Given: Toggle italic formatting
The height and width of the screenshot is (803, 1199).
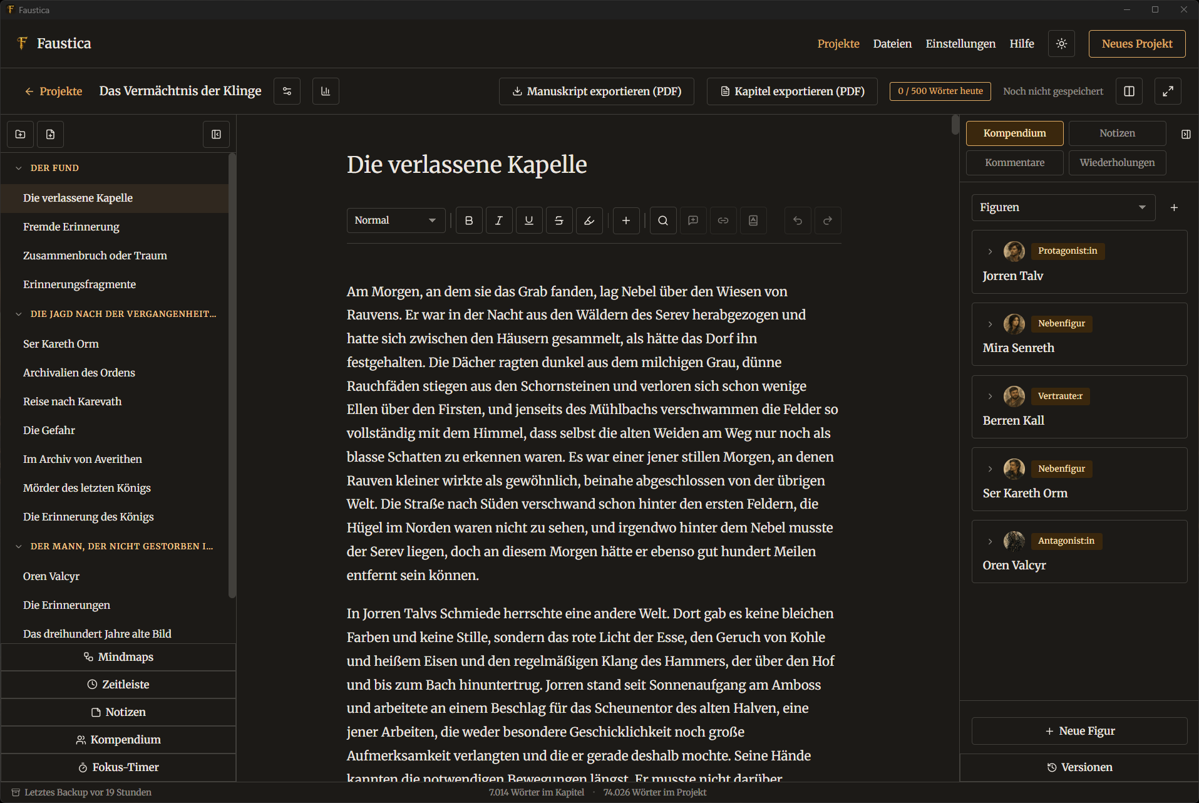Looking at the screenshot, I should tap(499, 220).
